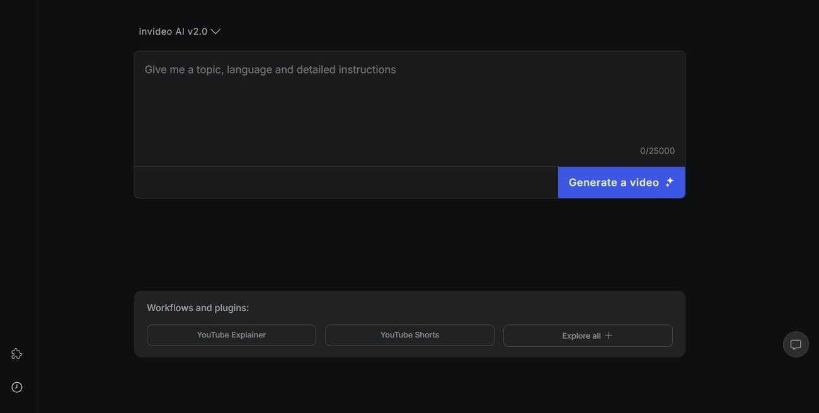This screenshot has height=413, width=819.
Task: Click the Generate a video button
Action: pos(622,183)
